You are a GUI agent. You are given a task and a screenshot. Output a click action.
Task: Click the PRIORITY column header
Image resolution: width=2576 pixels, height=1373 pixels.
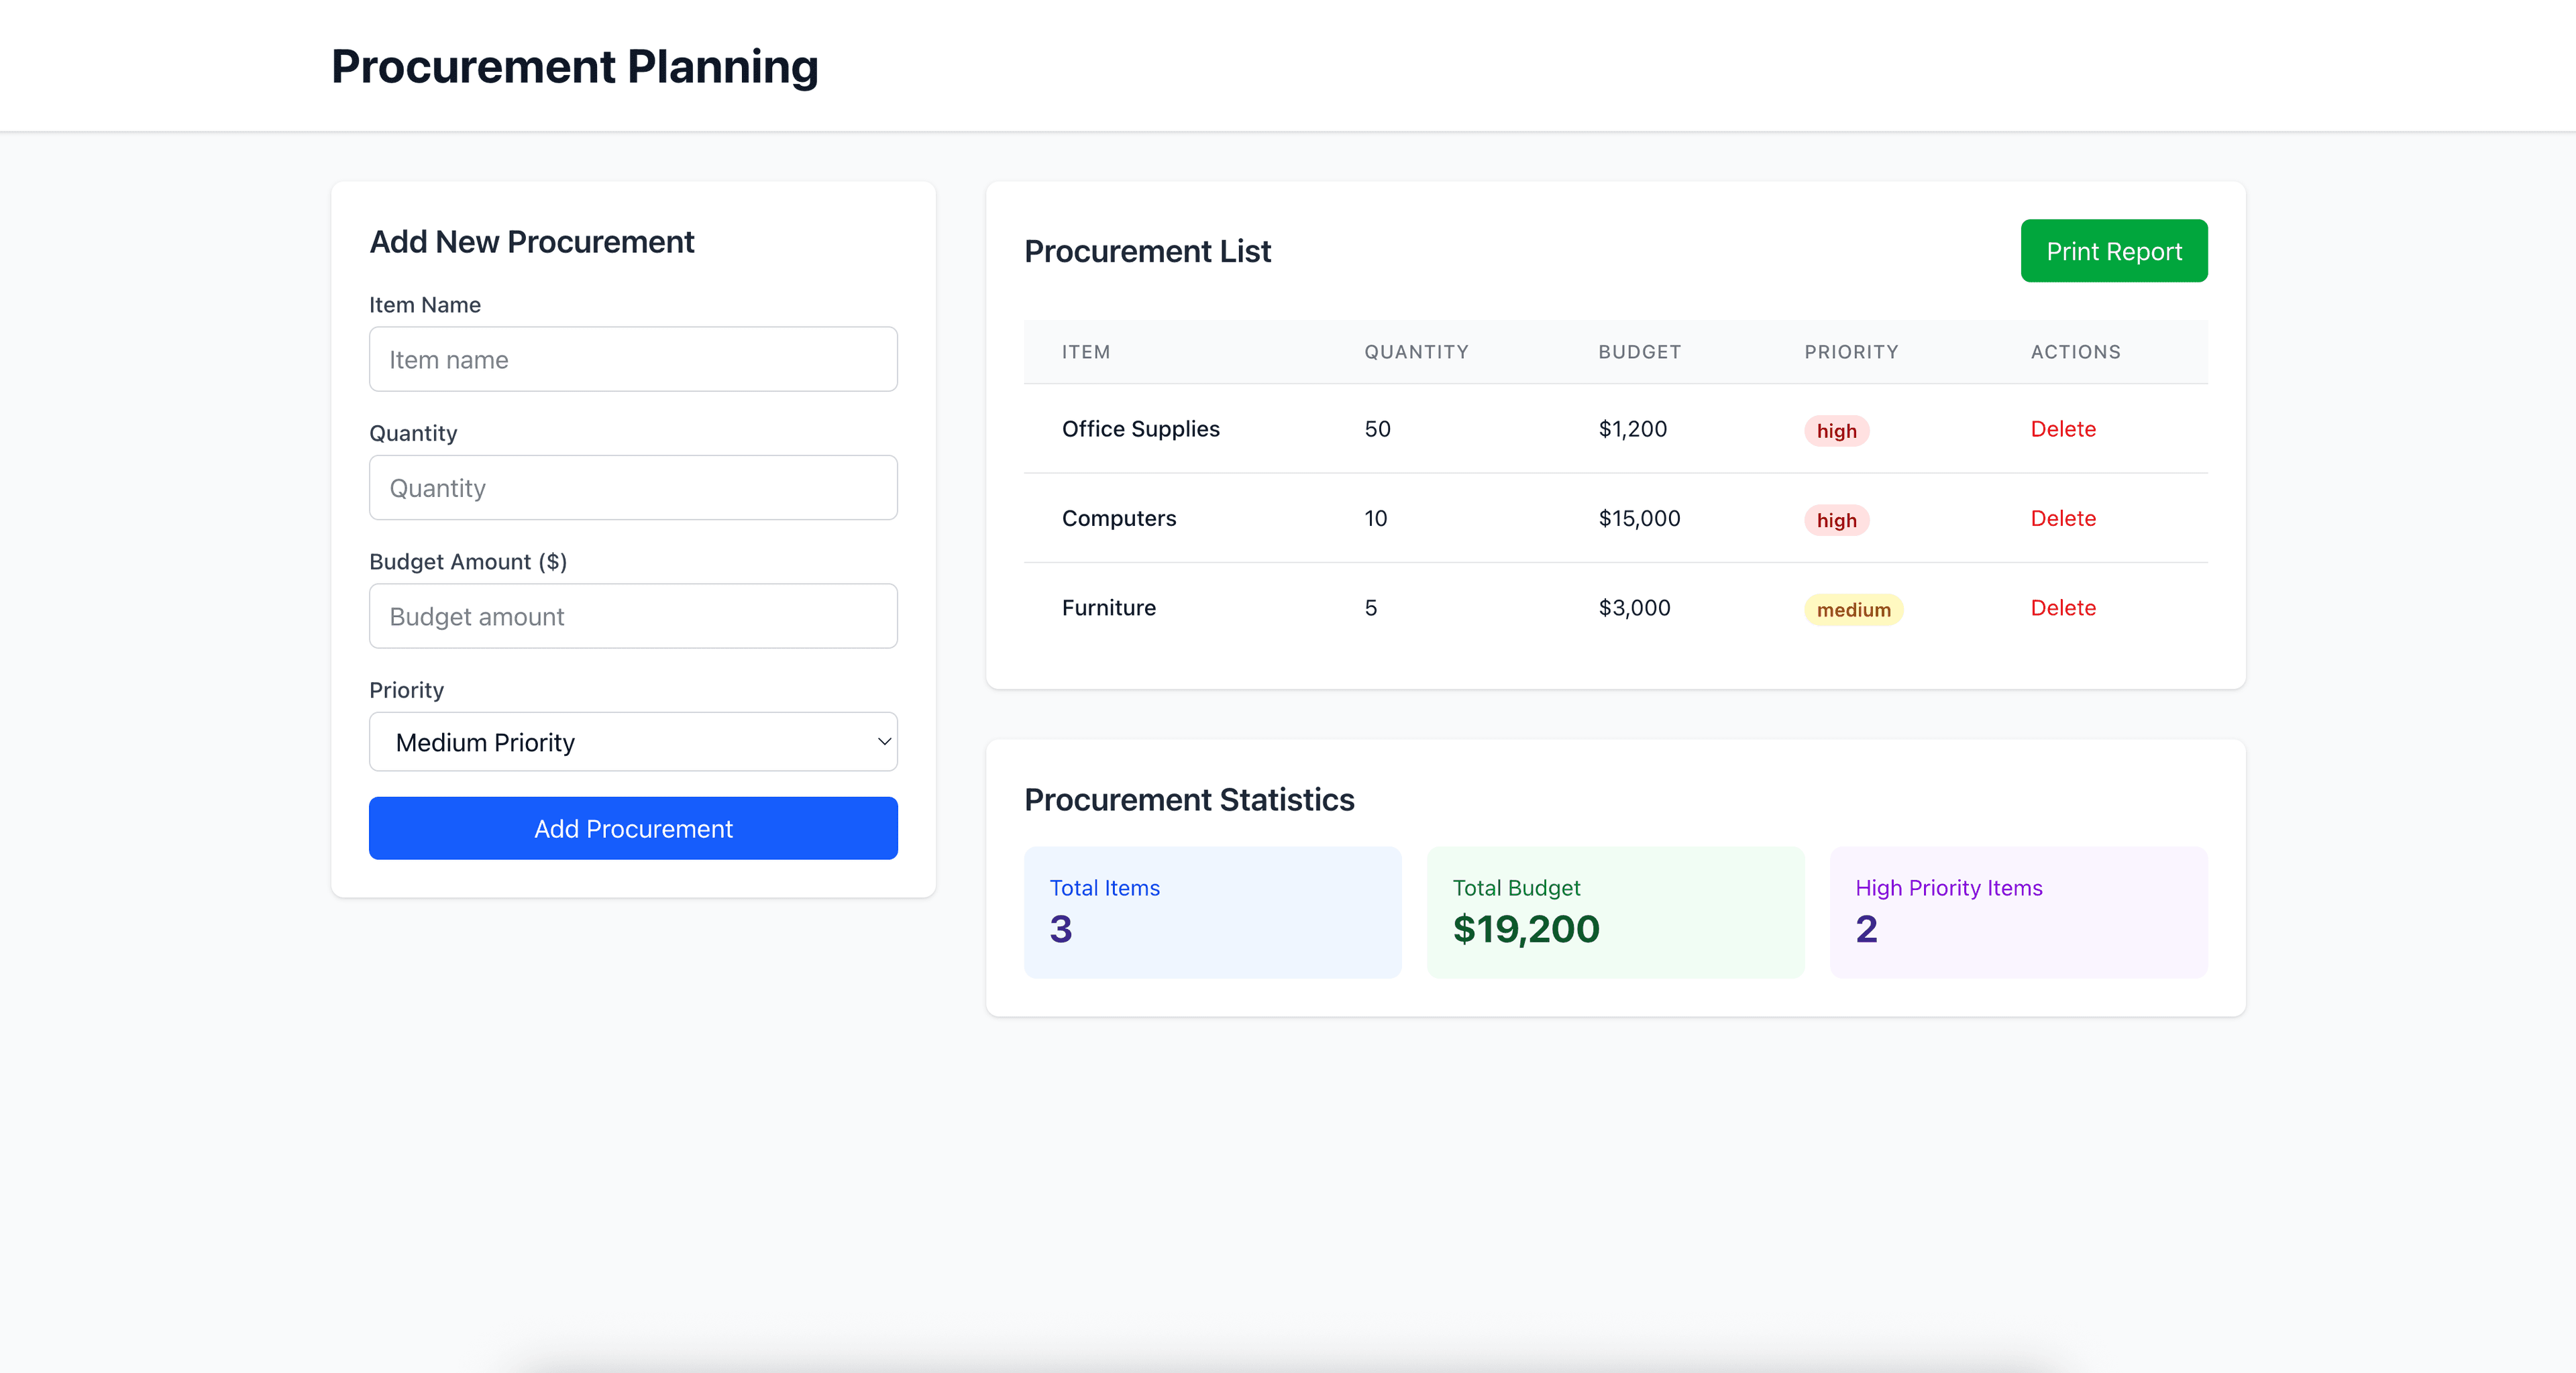[x=1850, y=352]
